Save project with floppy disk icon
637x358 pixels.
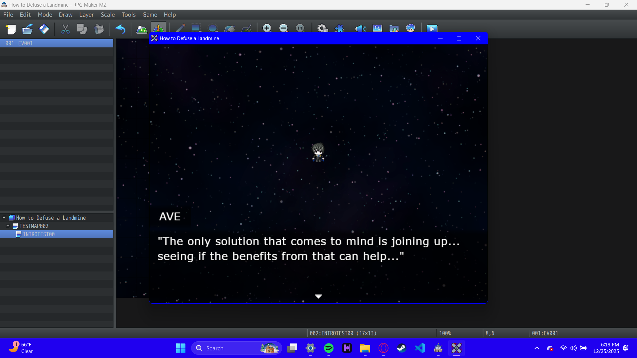click(44, 29)
